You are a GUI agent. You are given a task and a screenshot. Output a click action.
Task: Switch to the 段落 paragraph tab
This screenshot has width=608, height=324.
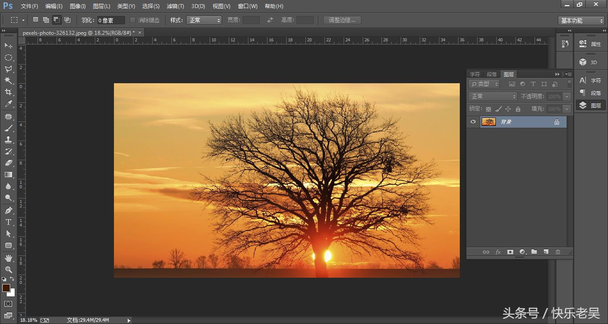[x=492, y=74]
